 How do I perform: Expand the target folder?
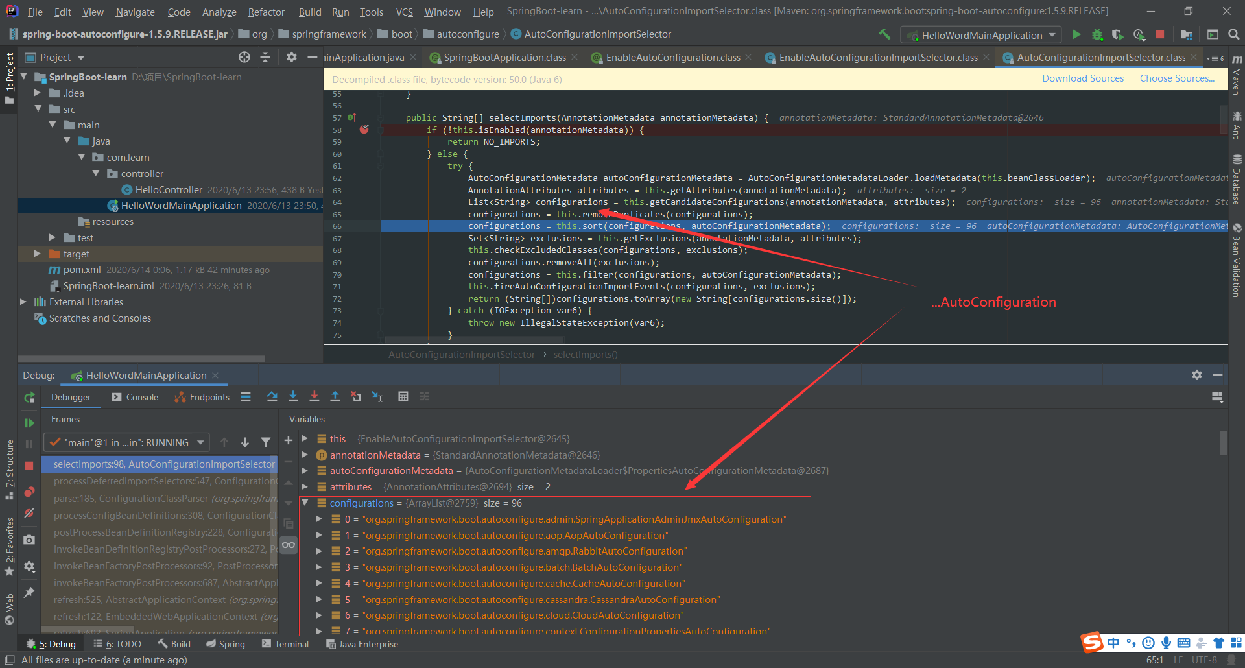(38, 254)
